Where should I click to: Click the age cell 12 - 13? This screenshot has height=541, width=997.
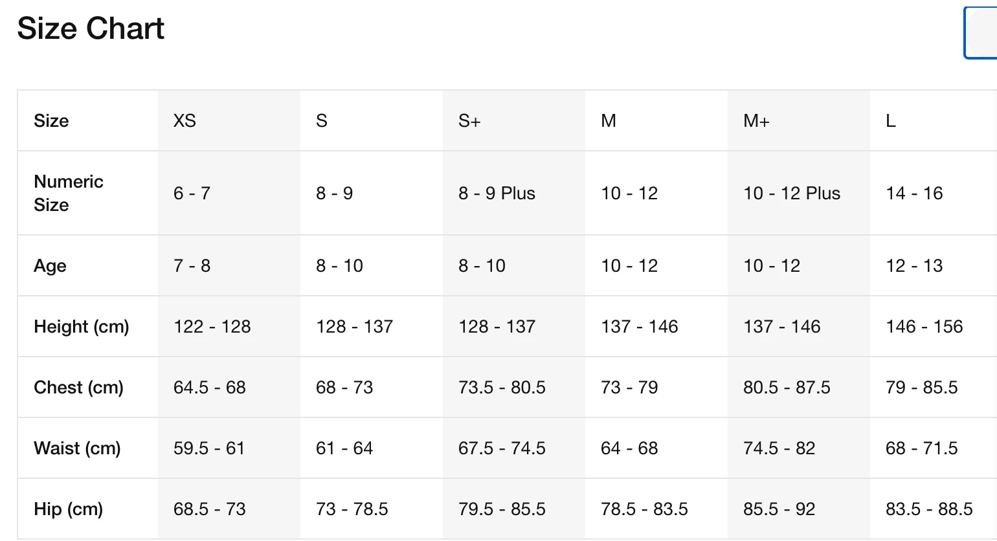[x=914, y=266]
